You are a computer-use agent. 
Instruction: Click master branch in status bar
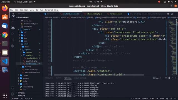tap(15, 99)
